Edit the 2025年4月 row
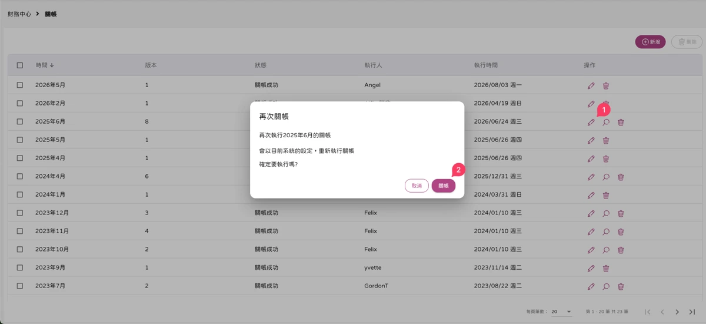Screen dimensions: 706x324 (591, 158)
